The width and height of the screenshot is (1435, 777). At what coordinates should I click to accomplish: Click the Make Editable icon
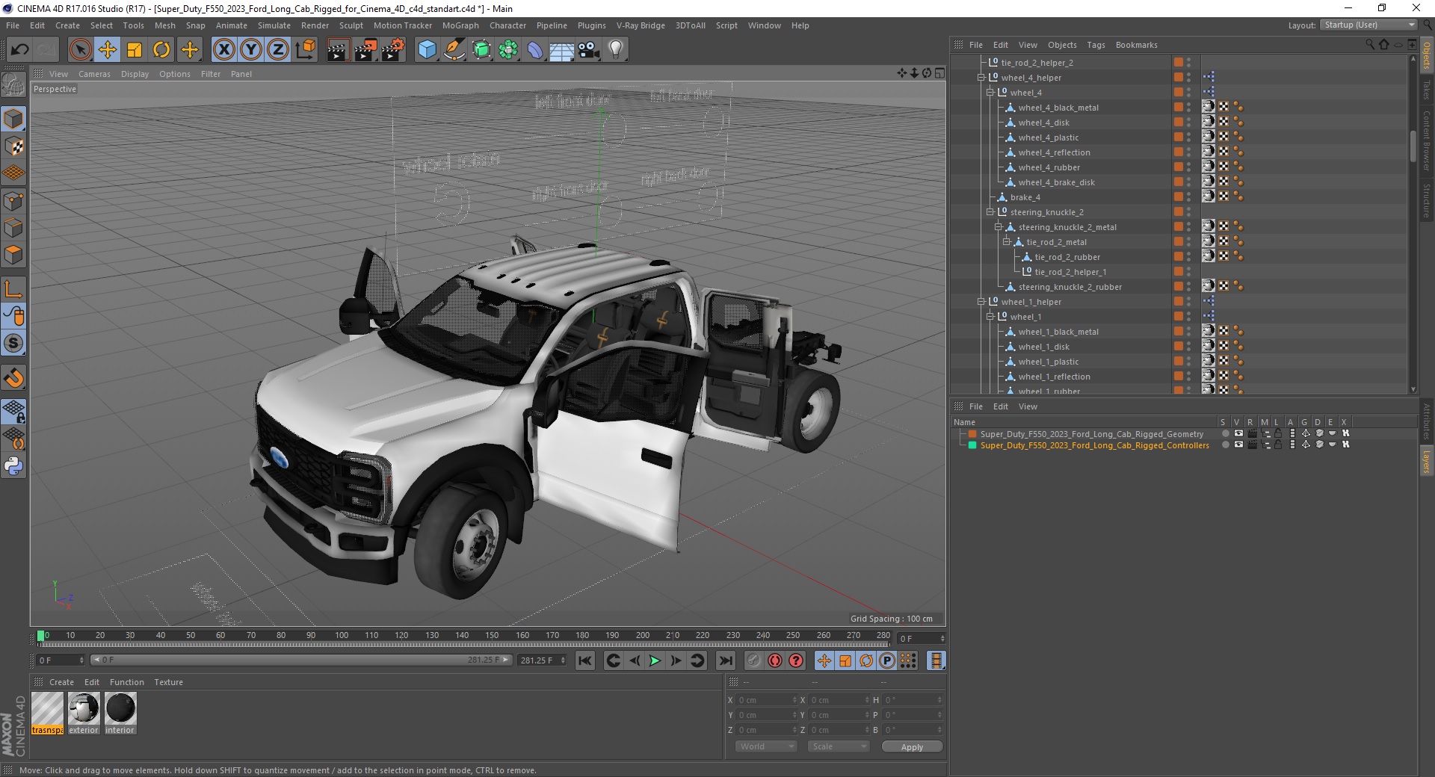pyautogui.click(x=13, y=86)
